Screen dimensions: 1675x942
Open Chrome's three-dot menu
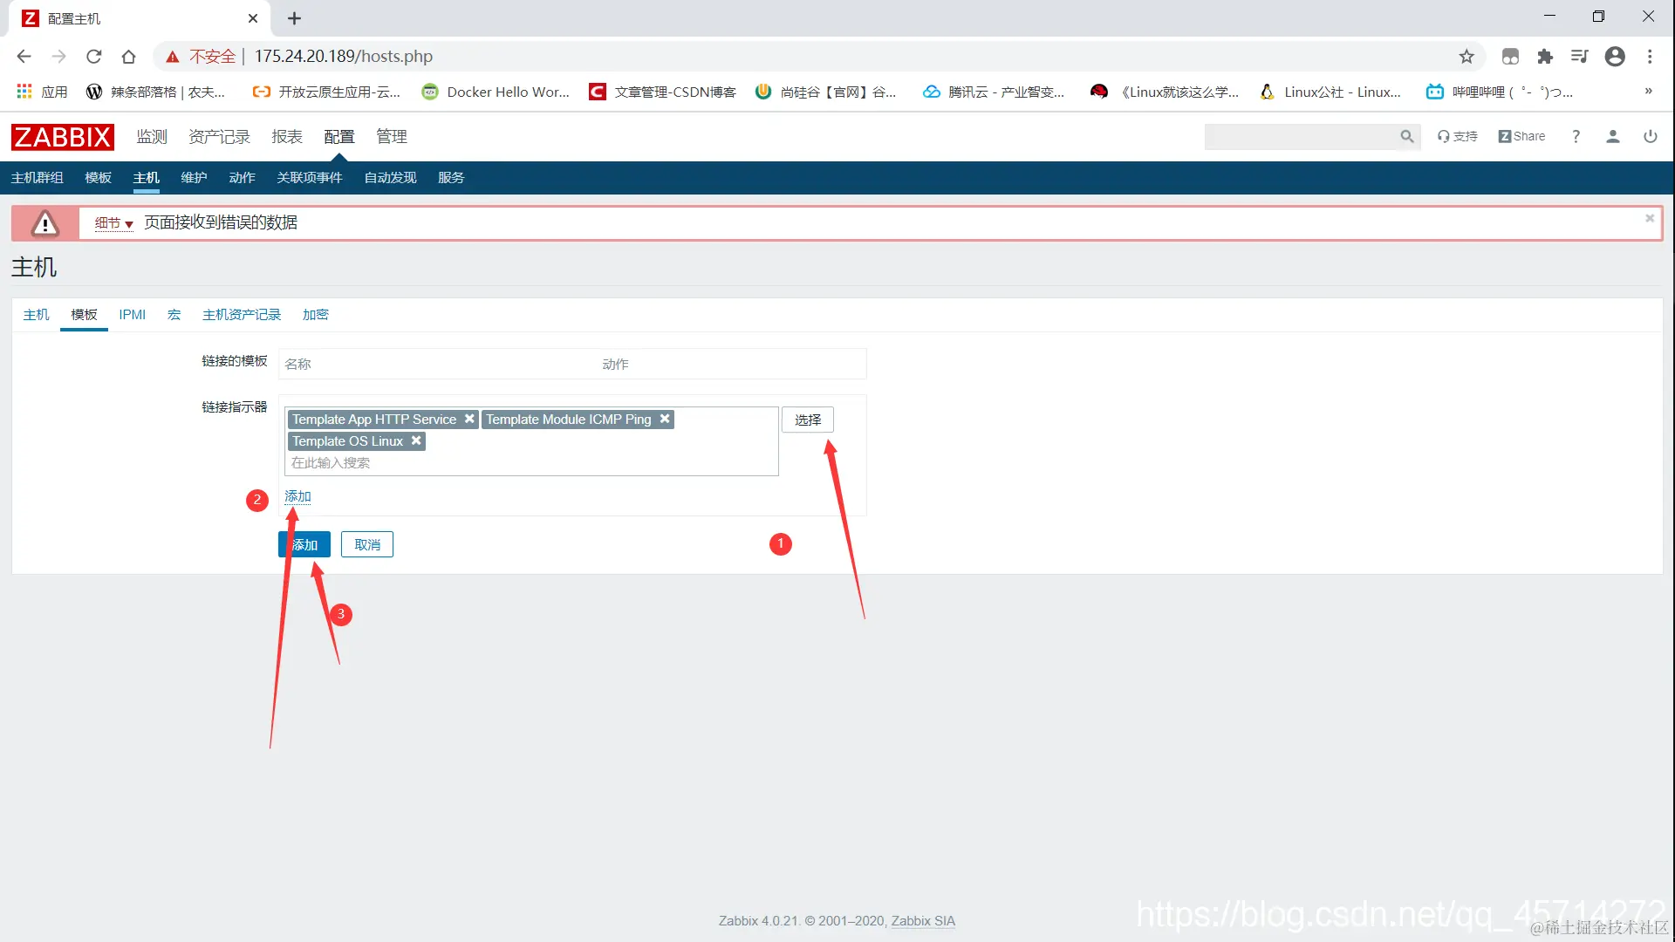1649,56
